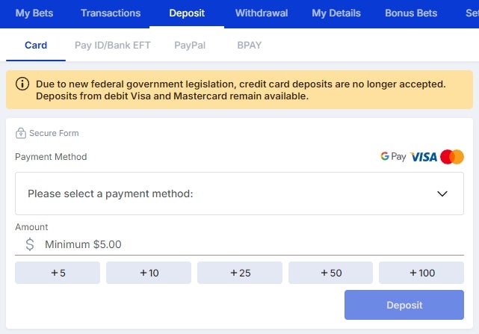The width and height of the screenshot is (479, 334).
Task: Click the VISA logo
Action: pos(424,157)
